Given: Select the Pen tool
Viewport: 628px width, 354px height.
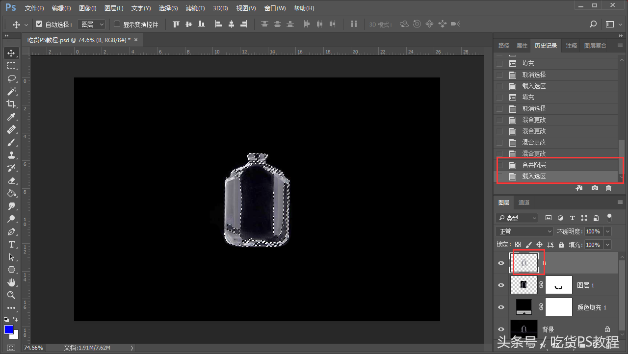Looking at the screenshot, I should pos(11,231).
